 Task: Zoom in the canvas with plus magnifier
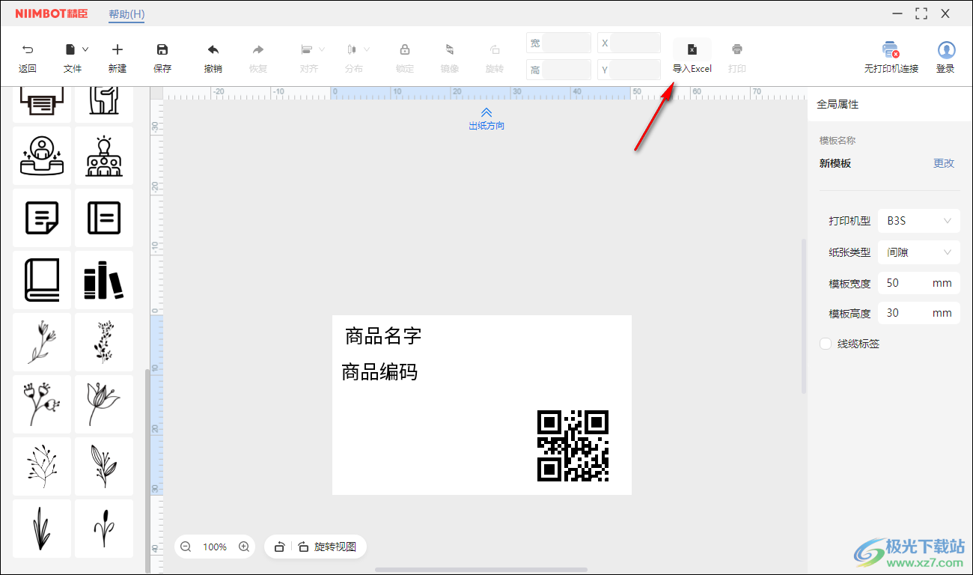tap(243, 547)
